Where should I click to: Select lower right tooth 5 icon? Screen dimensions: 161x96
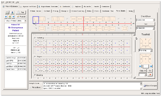point(55,28)
